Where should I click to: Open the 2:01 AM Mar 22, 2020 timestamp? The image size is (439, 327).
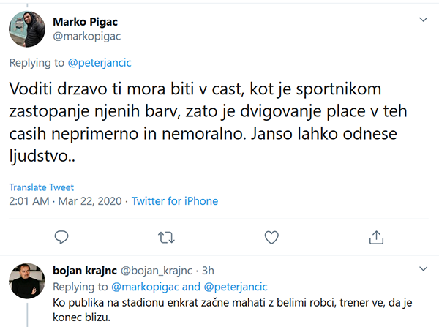click(66, 200)
